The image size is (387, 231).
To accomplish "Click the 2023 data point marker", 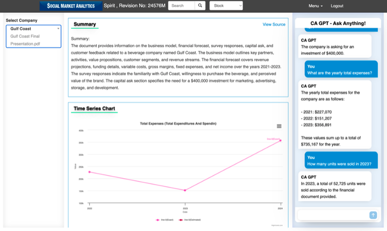I will 185,190.
